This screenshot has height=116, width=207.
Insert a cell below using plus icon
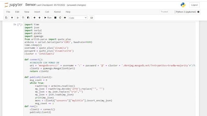point(12,18)
